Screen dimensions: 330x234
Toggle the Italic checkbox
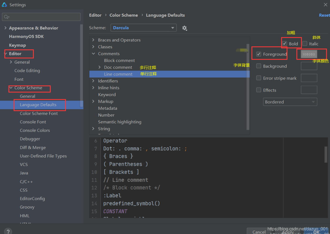(305, 44)
